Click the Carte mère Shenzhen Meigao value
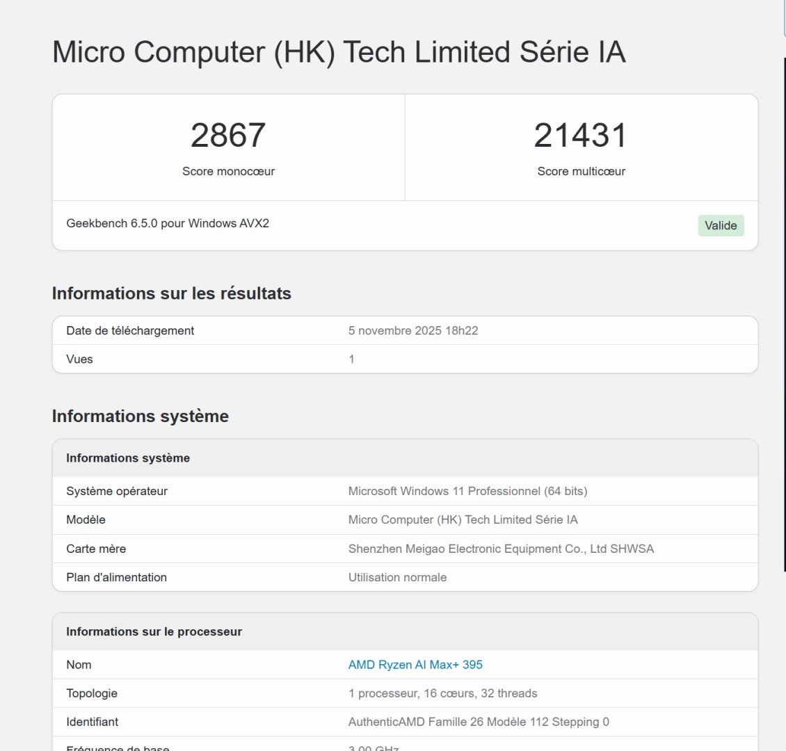This screenshot has height=751, width=786. 501,549
